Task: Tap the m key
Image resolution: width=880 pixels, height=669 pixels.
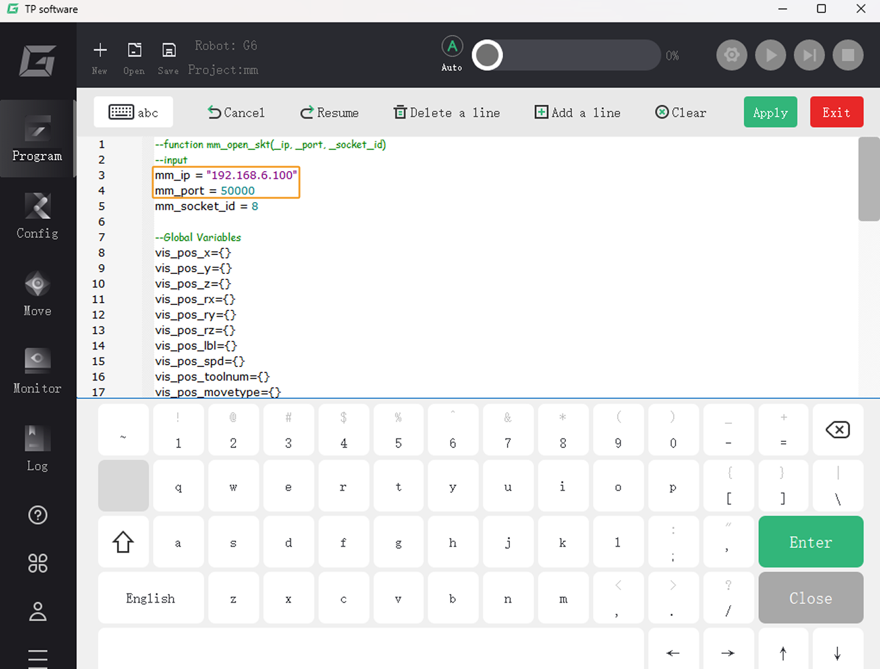Action: [x=563, y=598]
